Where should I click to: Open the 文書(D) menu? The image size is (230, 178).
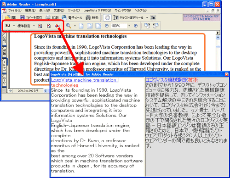coord(59,11)
